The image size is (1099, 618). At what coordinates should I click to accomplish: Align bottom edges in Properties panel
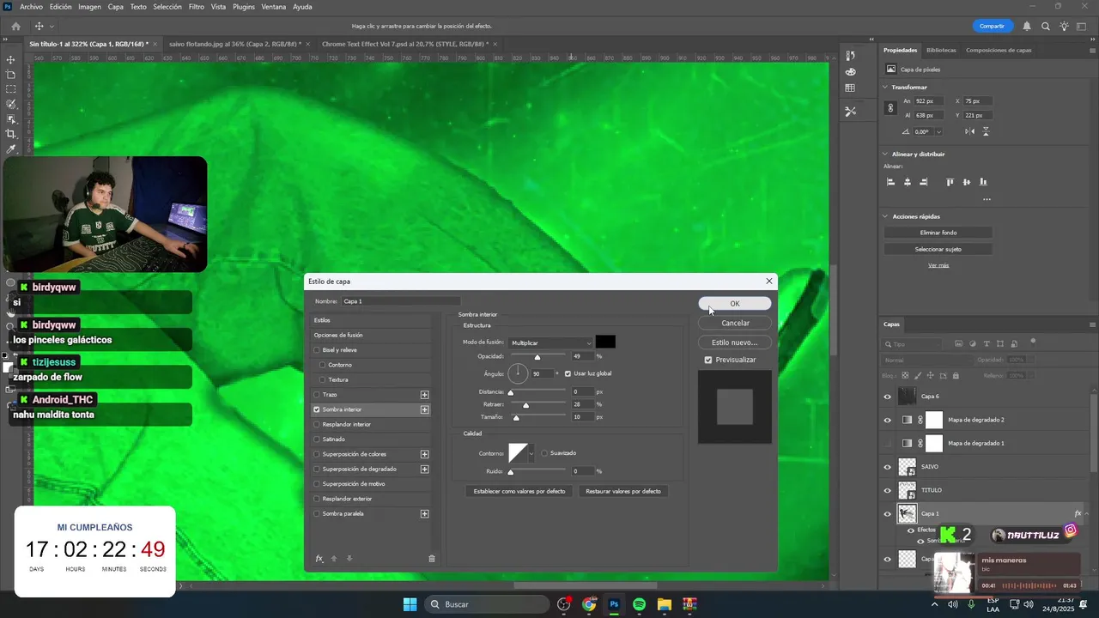[x=983, y=182]
